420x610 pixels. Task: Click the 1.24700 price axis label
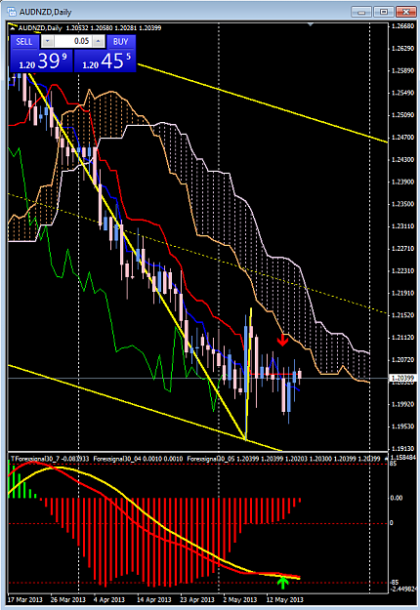tap(402, 138)
